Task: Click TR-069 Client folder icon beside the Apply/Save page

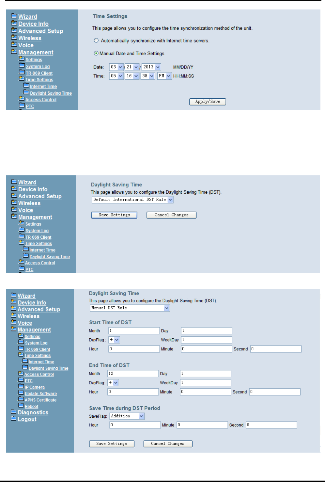Action: (22, 72)
